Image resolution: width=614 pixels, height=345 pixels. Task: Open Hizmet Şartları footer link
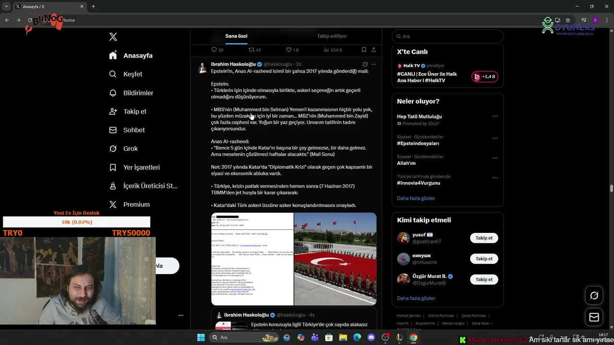[x=409, y=316]
